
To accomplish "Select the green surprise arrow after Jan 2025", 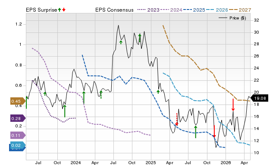I will 158,92.
